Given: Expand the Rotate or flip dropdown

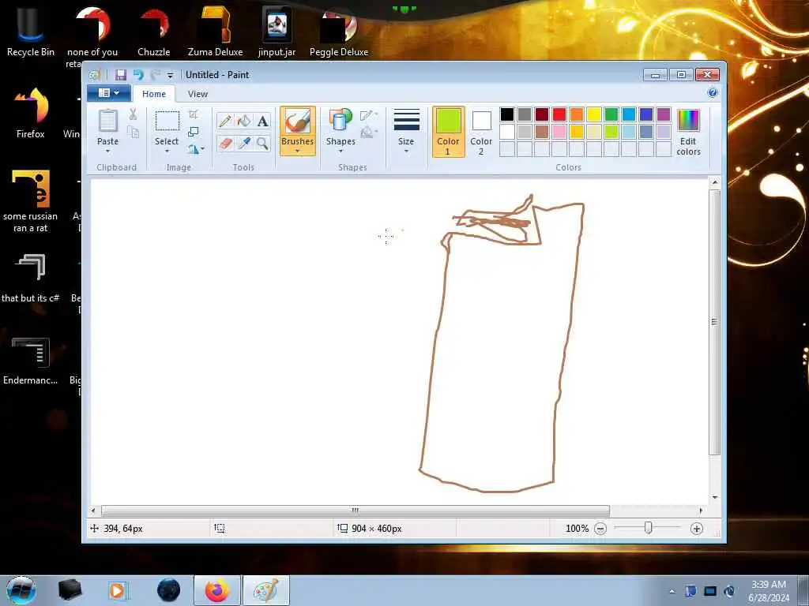Looking at the screenshot, I should 196,149.
